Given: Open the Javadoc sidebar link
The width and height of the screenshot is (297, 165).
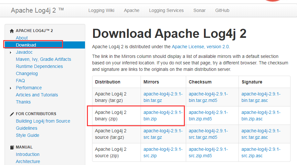Looking at the screenshot, I should pos(24,52).
